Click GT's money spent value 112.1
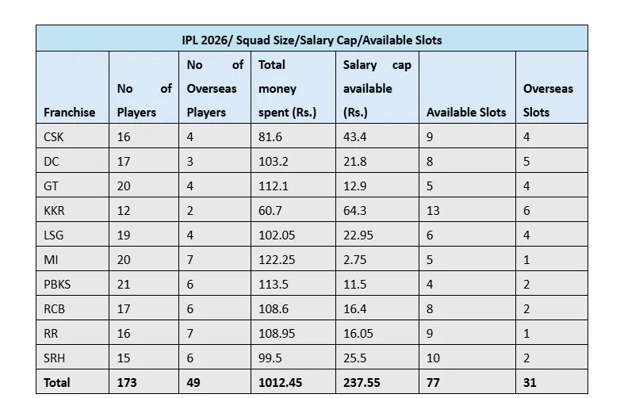This screenshot has height=398, width=620. pyautogui.click(x=274, y=186)
